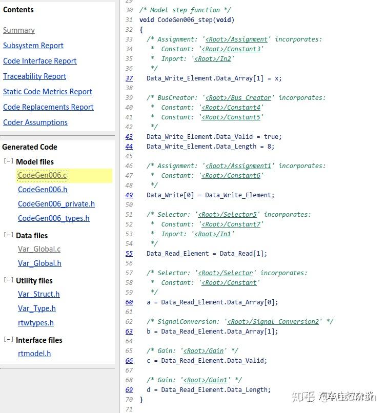Open Coder Assumptions page

[x=35, y=122]
